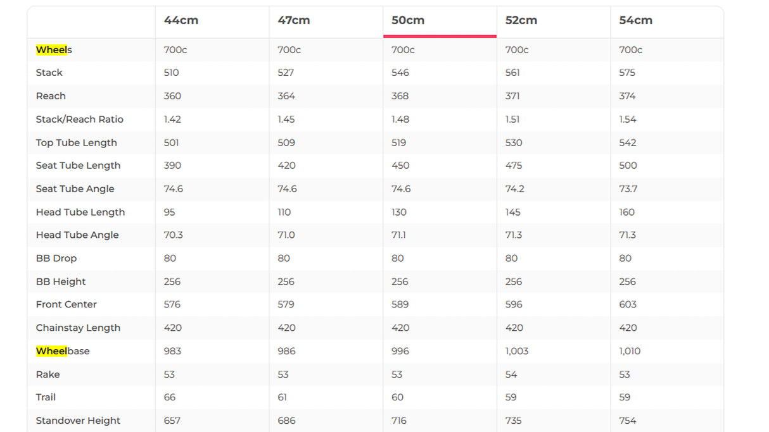Click the Seat Tube Angle label

coord(75,189)
